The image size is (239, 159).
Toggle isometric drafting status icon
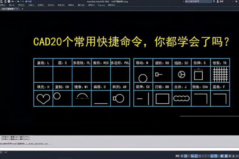206,156
